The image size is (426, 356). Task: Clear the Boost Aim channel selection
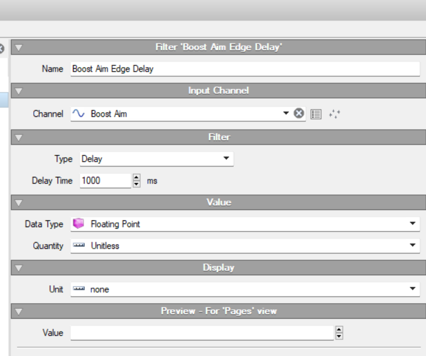click(299, 114)
